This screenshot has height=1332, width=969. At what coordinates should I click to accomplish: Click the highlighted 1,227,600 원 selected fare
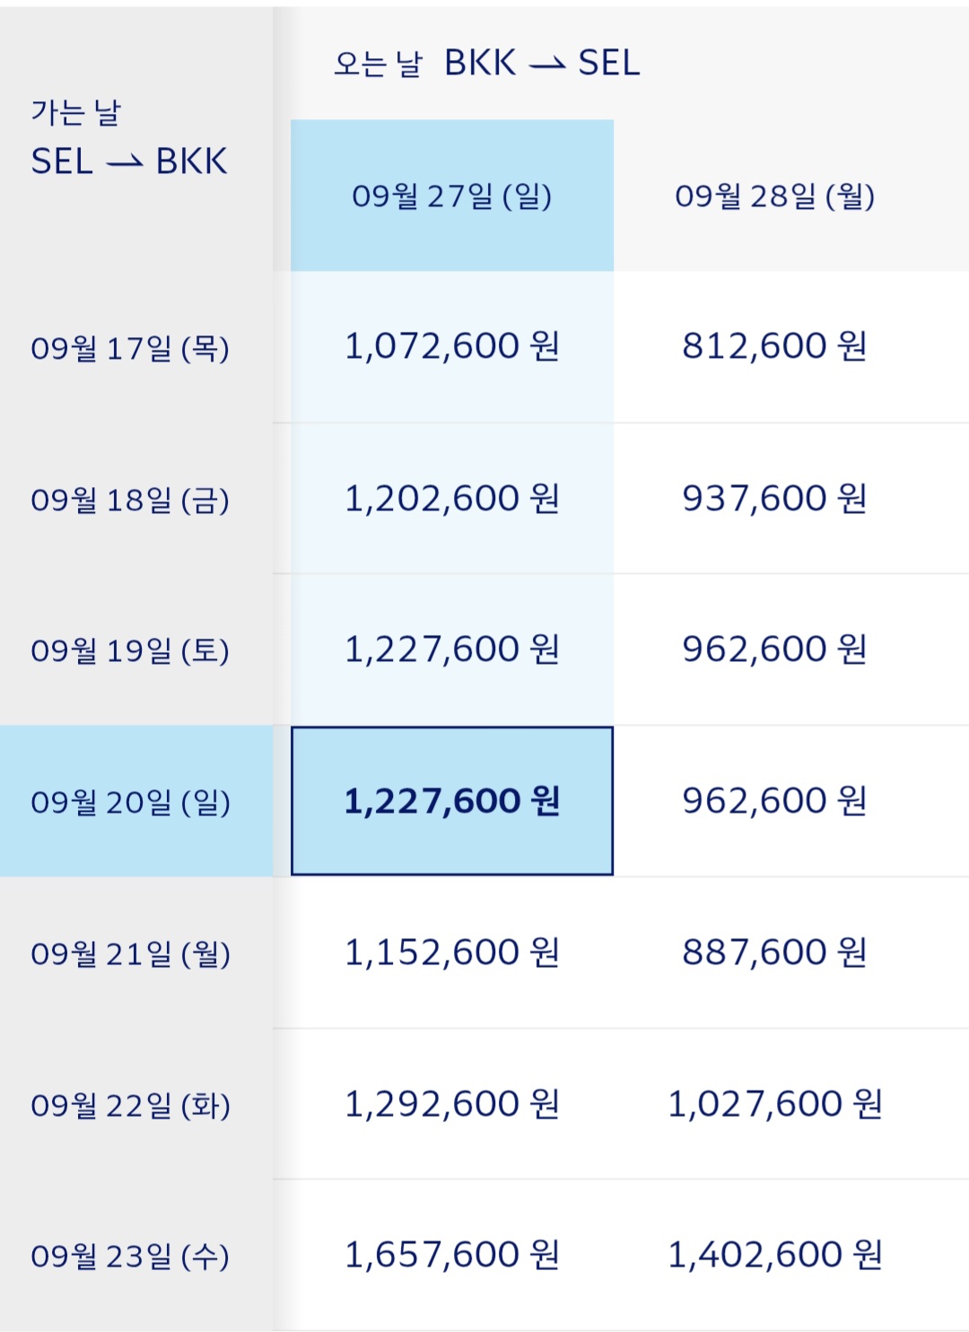tap(451, 801)
